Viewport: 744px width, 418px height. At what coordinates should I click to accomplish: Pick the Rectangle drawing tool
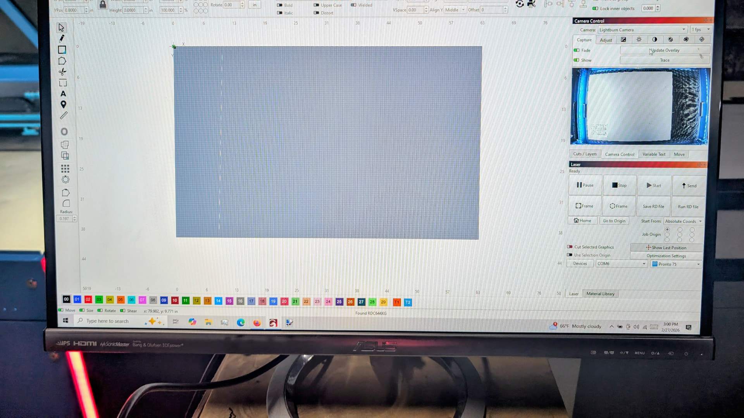pos(62,50)
